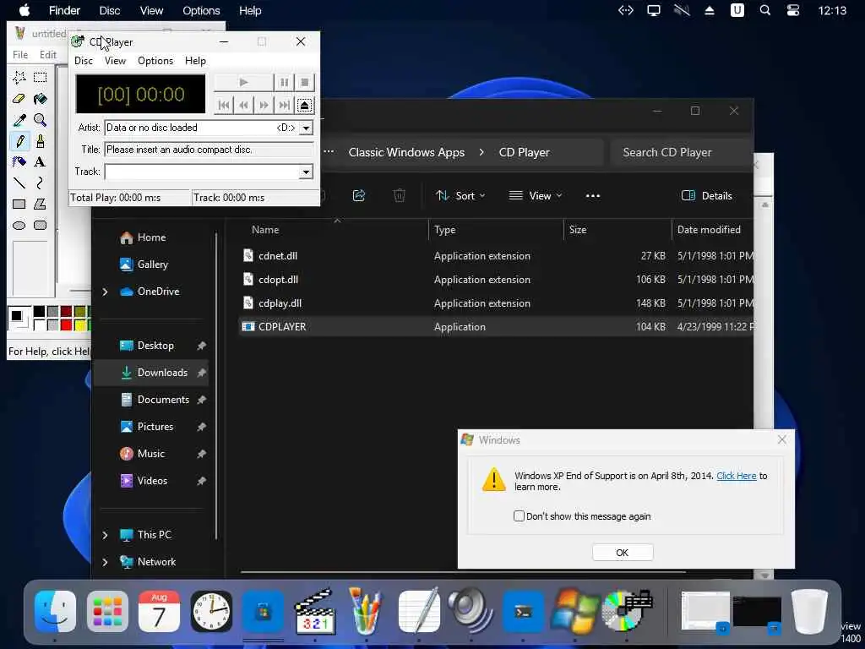Select the Rectangle shape tool in Paint
Screen dimensions: 865x649
(x=19, y=205)
